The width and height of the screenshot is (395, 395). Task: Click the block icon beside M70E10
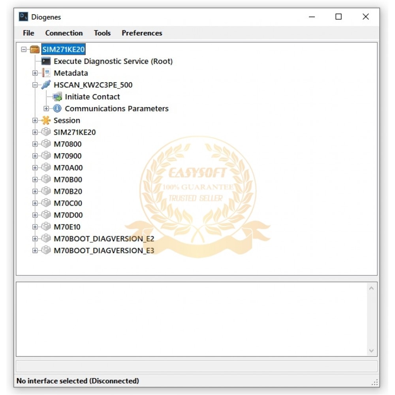[46, 227]
